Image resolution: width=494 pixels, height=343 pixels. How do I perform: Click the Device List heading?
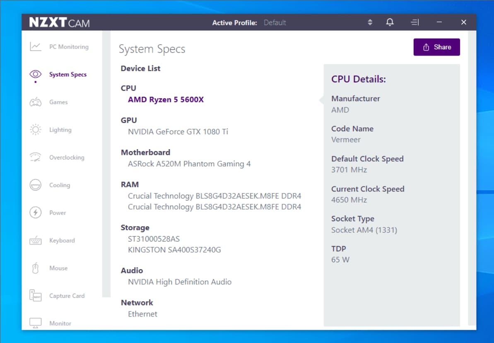pyautogui.click(x=140, y=68)
